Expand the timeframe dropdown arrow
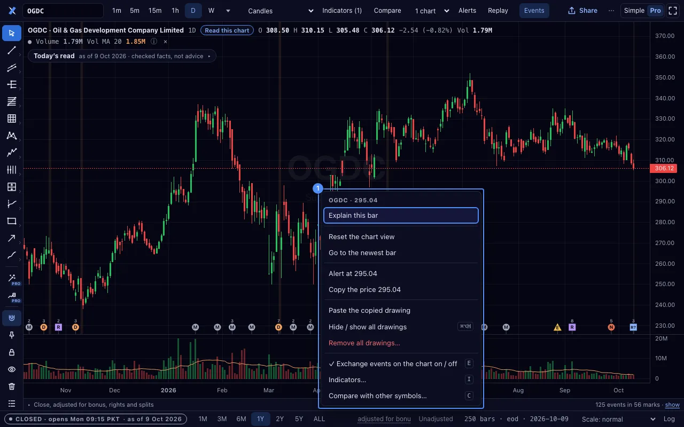 coord(228,11)
